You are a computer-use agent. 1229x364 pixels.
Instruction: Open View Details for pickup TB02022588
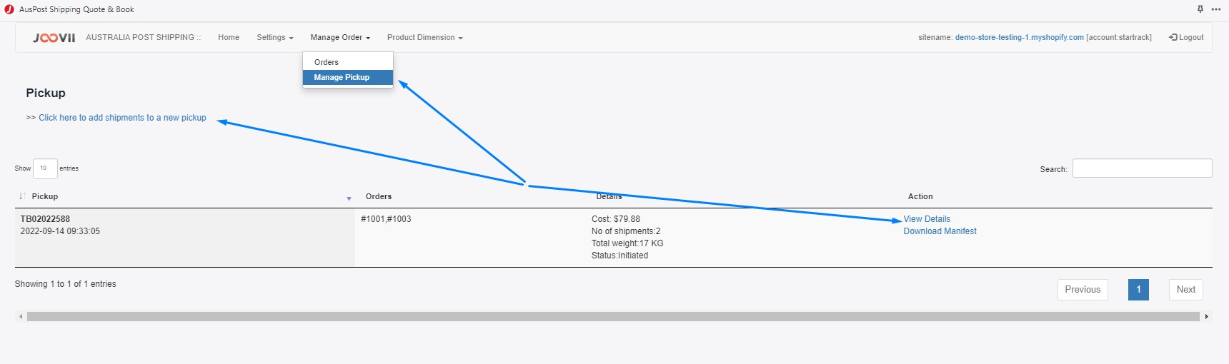coord(927,219)
